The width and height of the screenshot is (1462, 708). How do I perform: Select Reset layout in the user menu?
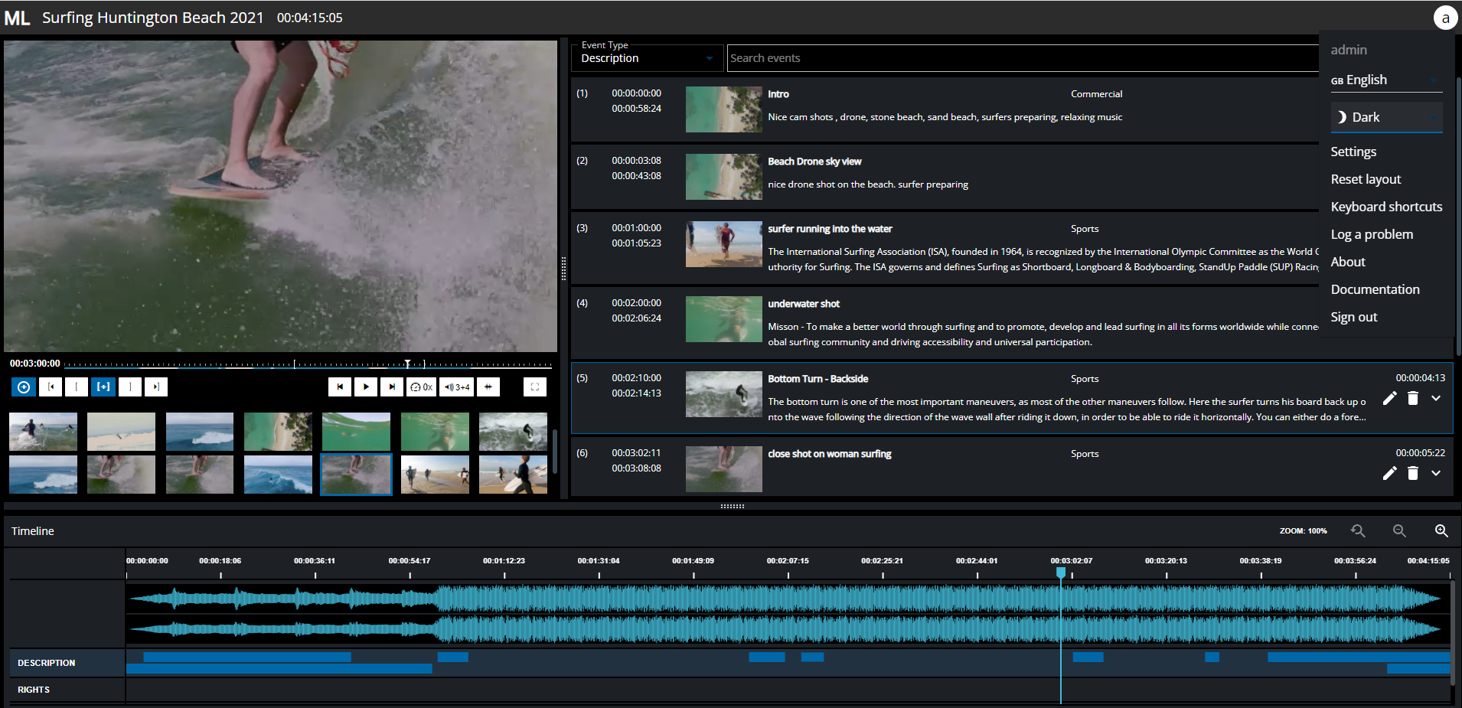tap(1366, 179)
